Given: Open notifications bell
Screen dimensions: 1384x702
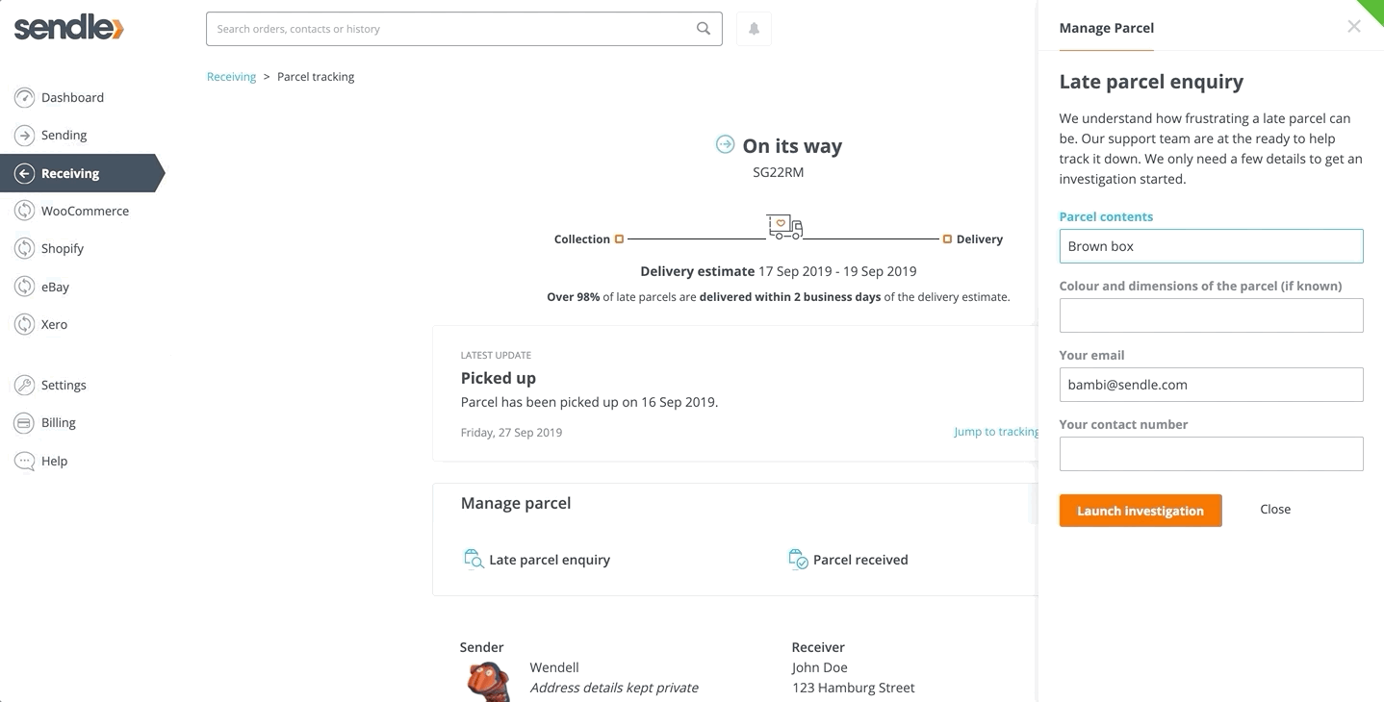Looking at the screenshot, I should (754, 29).
